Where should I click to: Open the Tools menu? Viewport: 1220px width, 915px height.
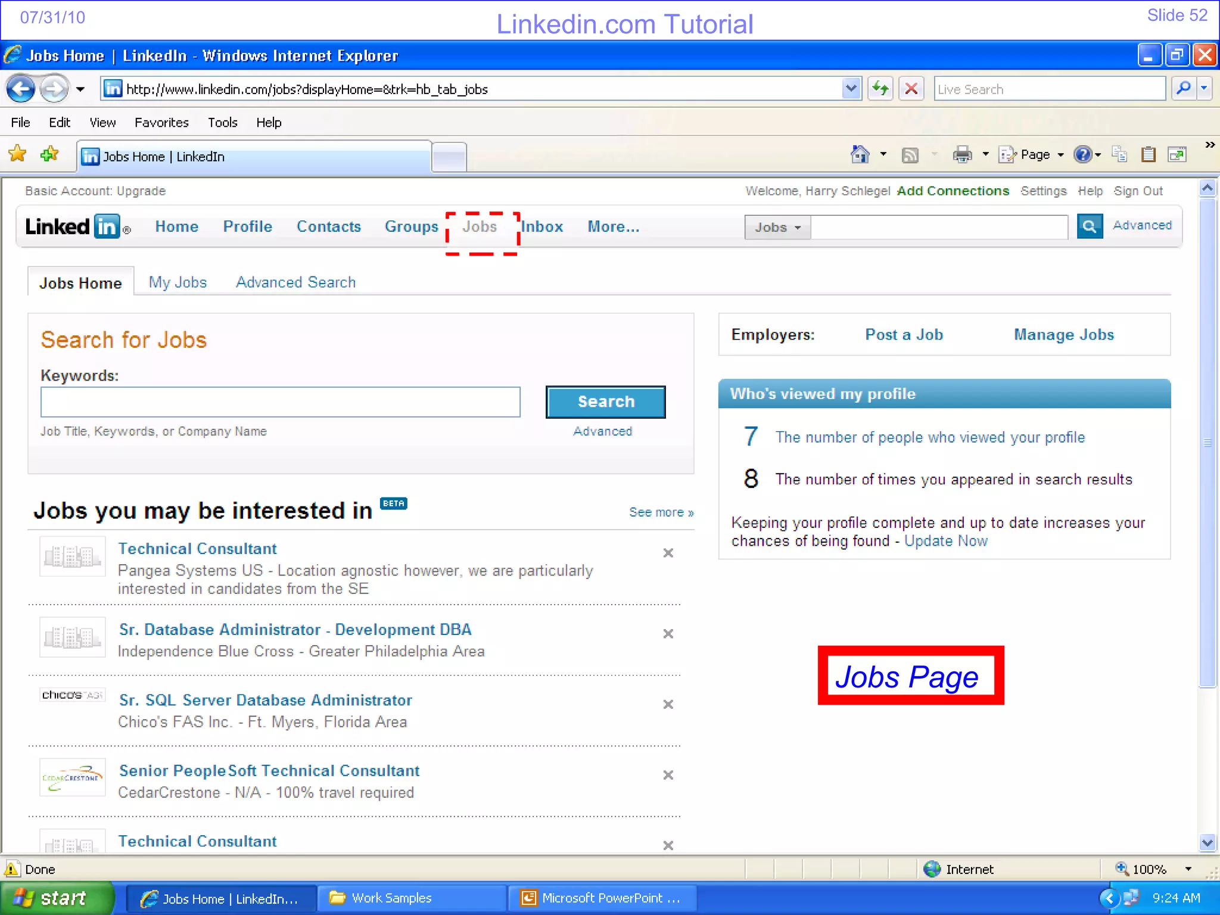click(222, 123)
